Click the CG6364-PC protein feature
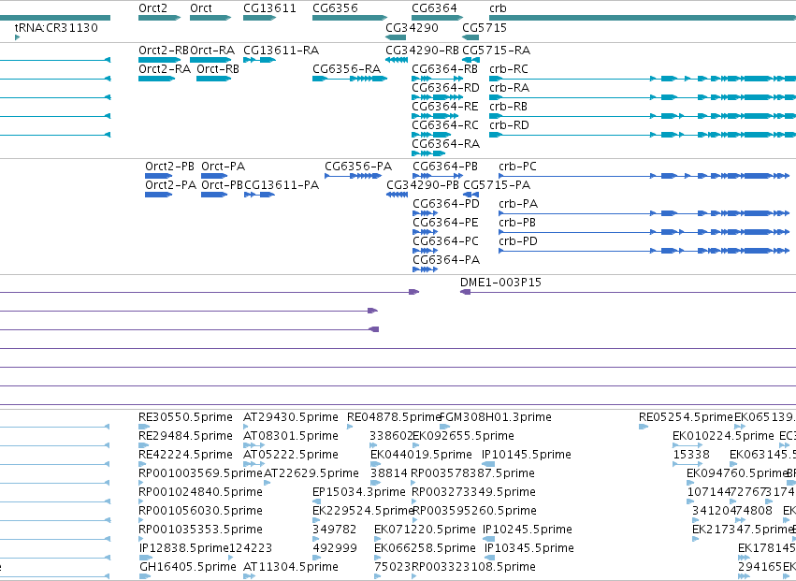The width and height of the screenshot is (796, 581). 425,251
